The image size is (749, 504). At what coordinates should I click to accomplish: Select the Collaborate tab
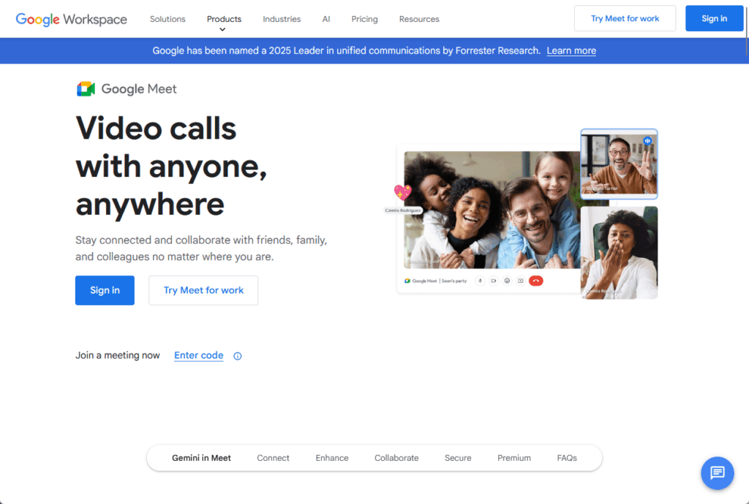click(x=396, y=458)
